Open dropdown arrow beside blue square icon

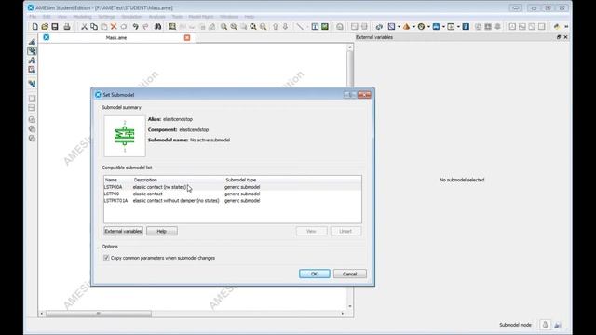click(x=443, y=27)
